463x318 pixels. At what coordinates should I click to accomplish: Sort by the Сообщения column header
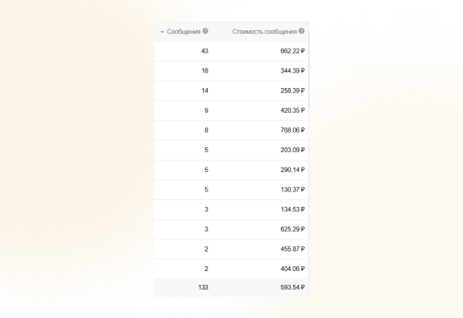pyautogui.click(x=184, y=32)
